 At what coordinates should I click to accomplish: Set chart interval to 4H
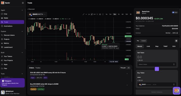point(122,14)
